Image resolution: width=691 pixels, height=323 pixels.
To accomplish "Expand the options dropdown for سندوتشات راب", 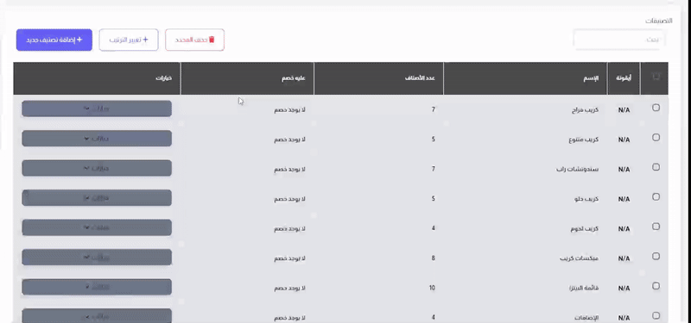I will (97, 168).
